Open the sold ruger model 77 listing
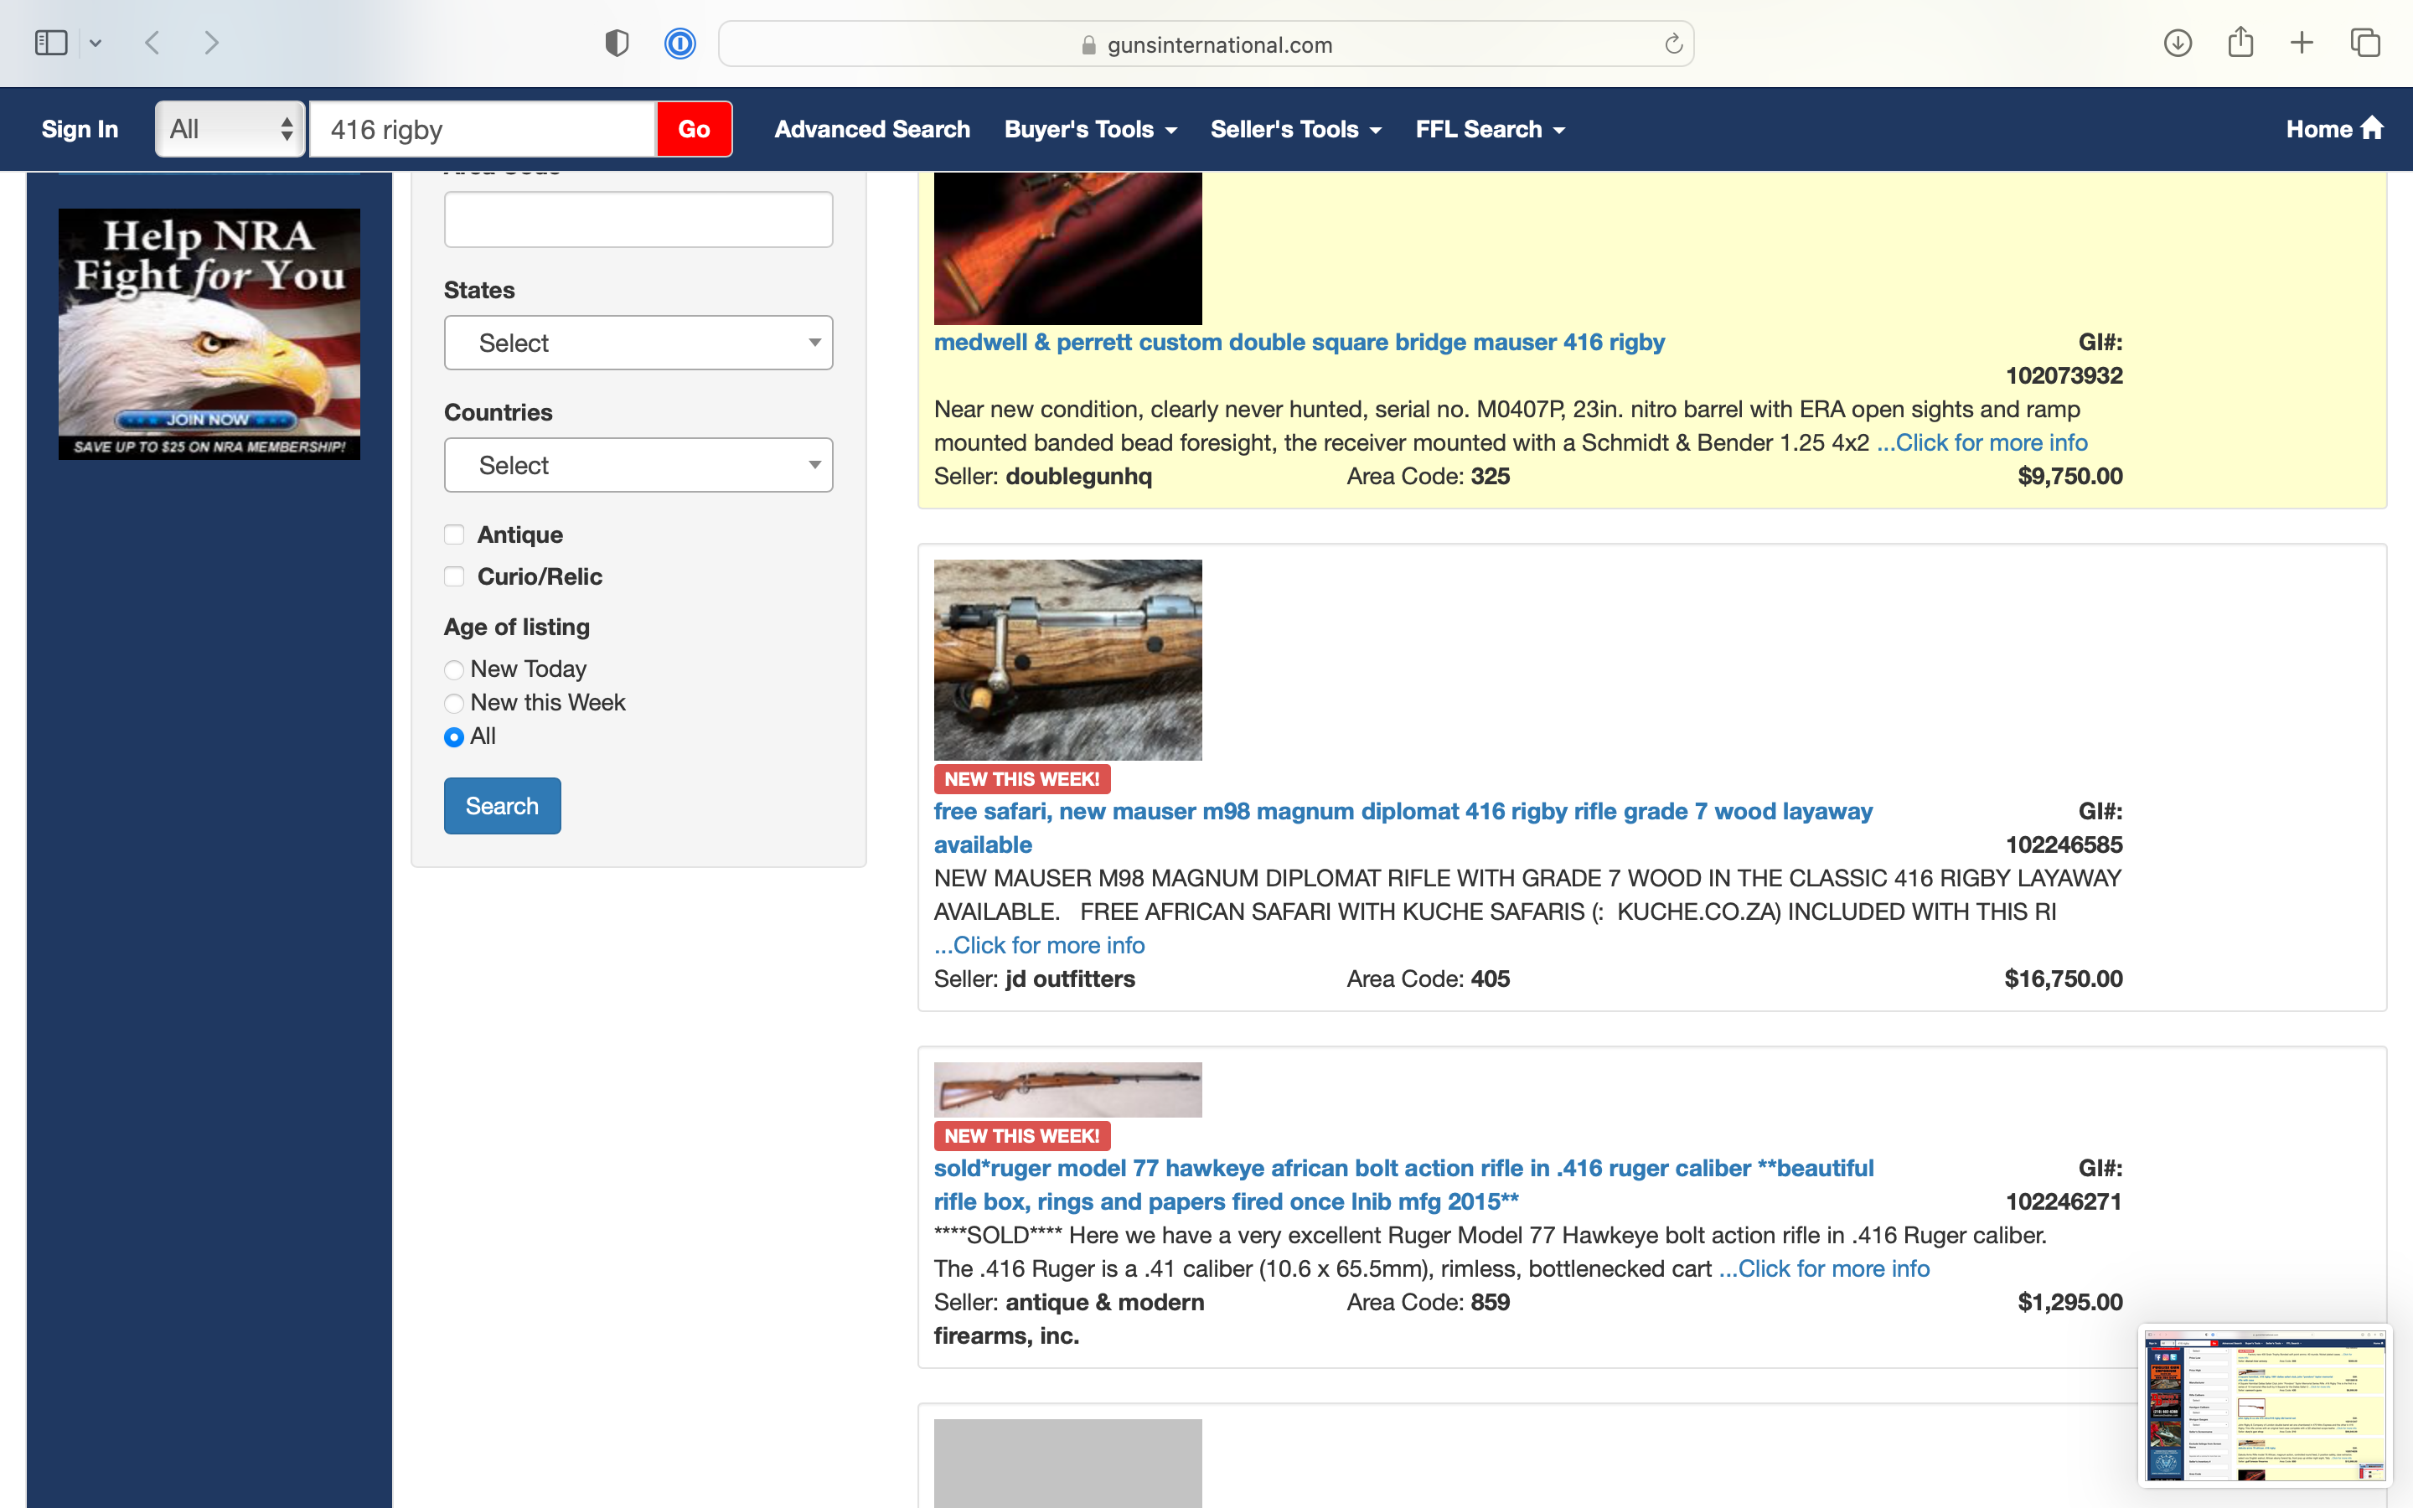Image resolution: width=2413 pixels, height=1508 pixels. pos(1404,1185)
